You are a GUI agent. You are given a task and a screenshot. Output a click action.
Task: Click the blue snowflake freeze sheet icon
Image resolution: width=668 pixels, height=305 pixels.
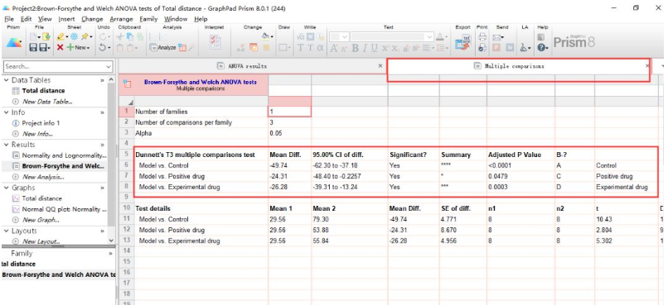pos(74,37)
